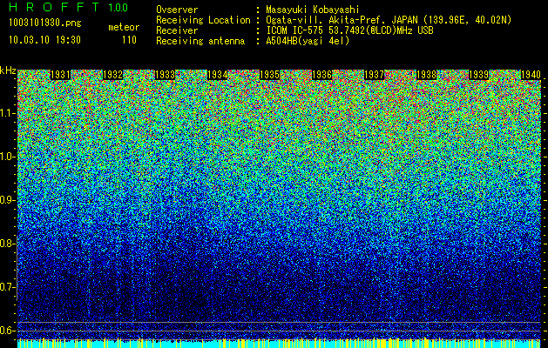548x348 pixels.
Task: Click the 1937 time marker
Action: coord(374,75)
